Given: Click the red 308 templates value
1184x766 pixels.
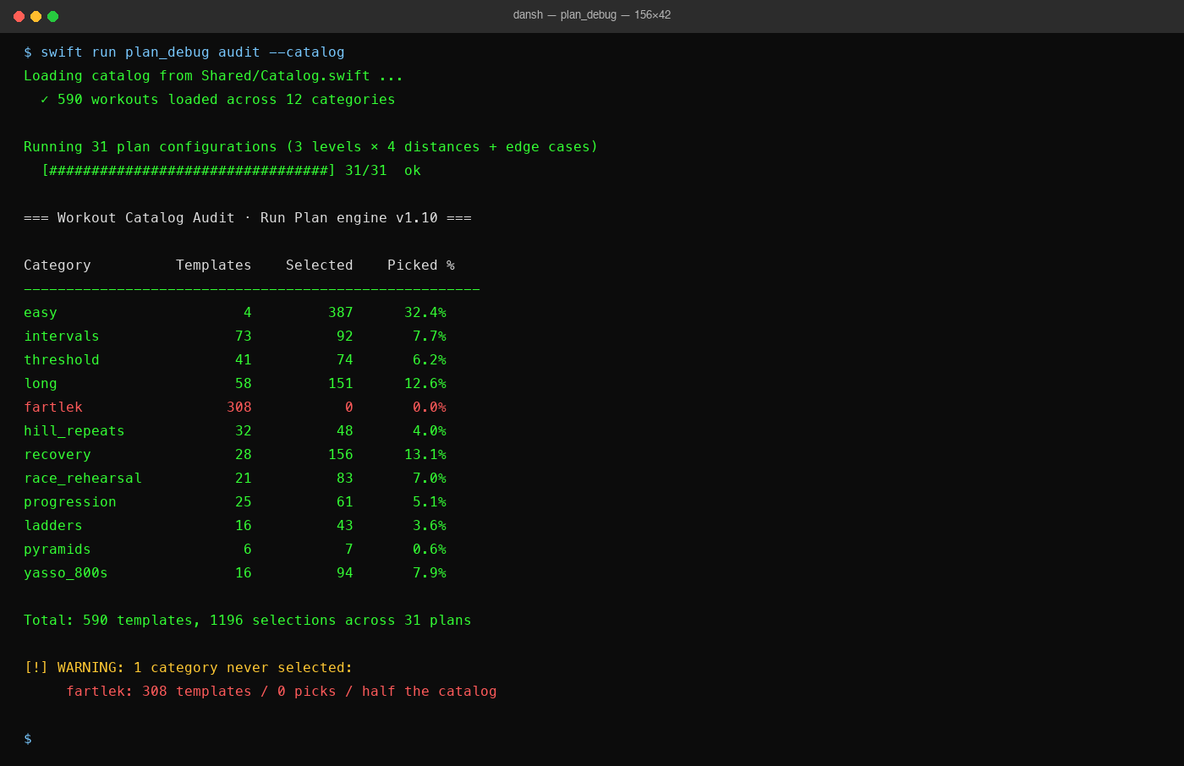Looking at the screenshot, I should point(239,408).
